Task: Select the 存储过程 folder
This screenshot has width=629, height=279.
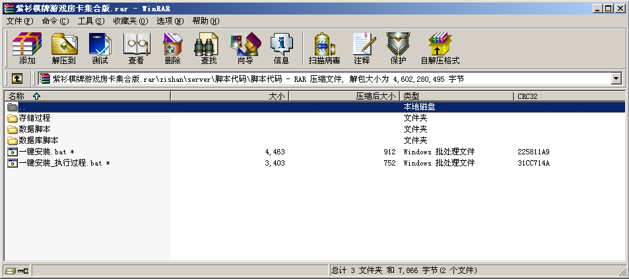Action: [34, 118]
